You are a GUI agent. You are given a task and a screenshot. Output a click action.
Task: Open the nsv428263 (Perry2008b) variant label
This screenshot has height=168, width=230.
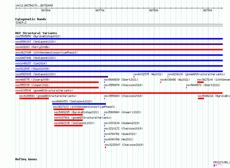tap(33, 47)
